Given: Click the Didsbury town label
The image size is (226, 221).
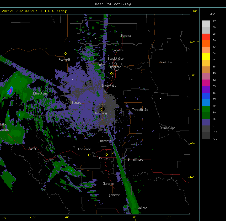Looking at the screenshot, I should click(101, 113).
